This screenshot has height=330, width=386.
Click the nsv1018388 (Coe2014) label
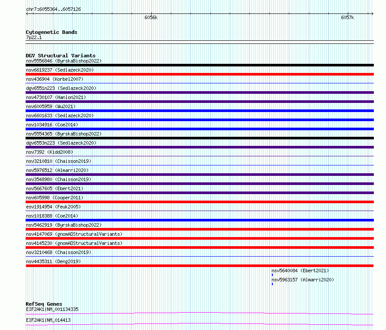[x=52, y=216]
